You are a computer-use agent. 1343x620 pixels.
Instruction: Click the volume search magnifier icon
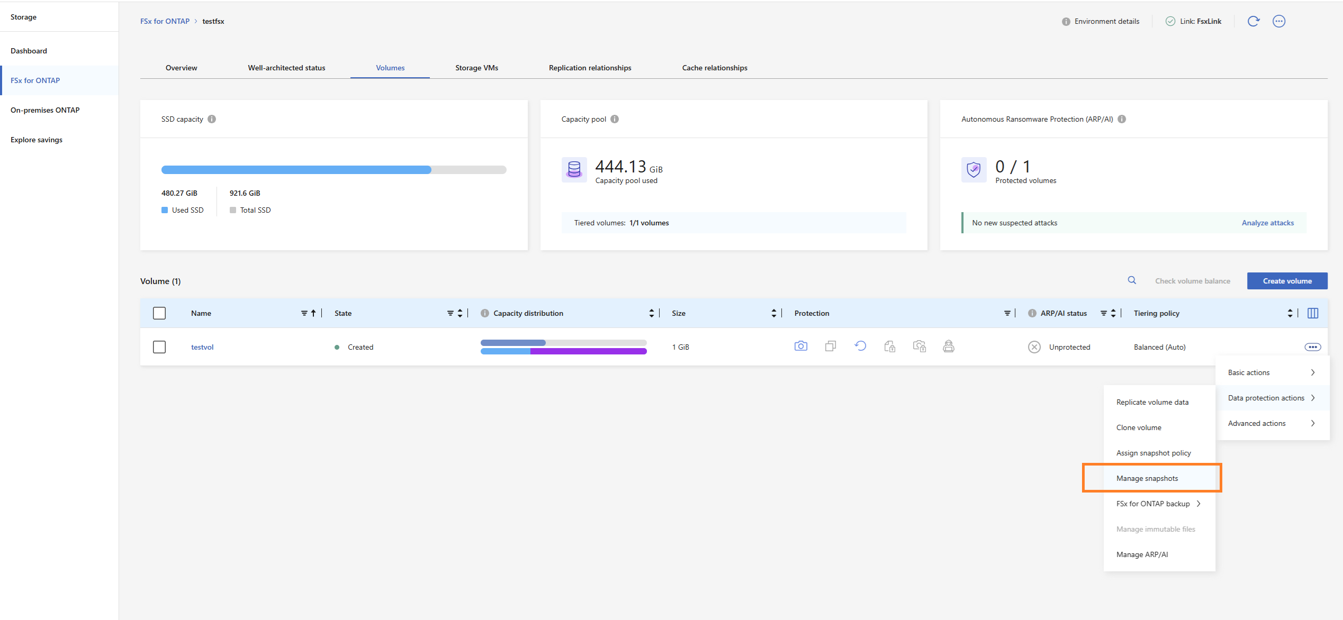pos(1132,280)
